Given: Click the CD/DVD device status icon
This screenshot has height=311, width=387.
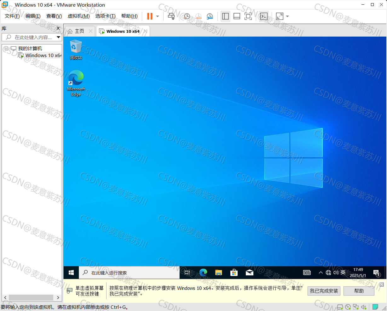Looking at the screenshot, I should point(348,307).
